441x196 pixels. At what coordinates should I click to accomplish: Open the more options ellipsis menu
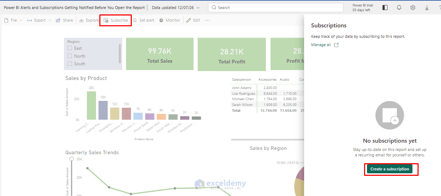click(207, 20)
